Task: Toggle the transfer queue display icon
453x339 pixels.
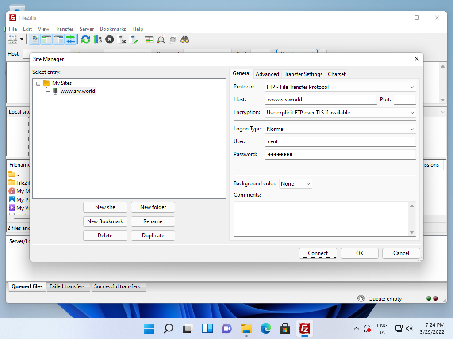Action: 70,39
